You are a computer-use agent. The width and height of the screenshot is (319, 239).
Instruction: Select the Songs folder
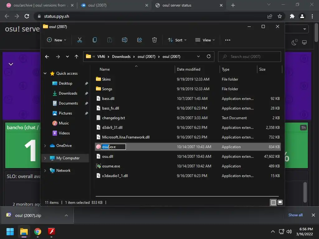click(x=188, y=89)
